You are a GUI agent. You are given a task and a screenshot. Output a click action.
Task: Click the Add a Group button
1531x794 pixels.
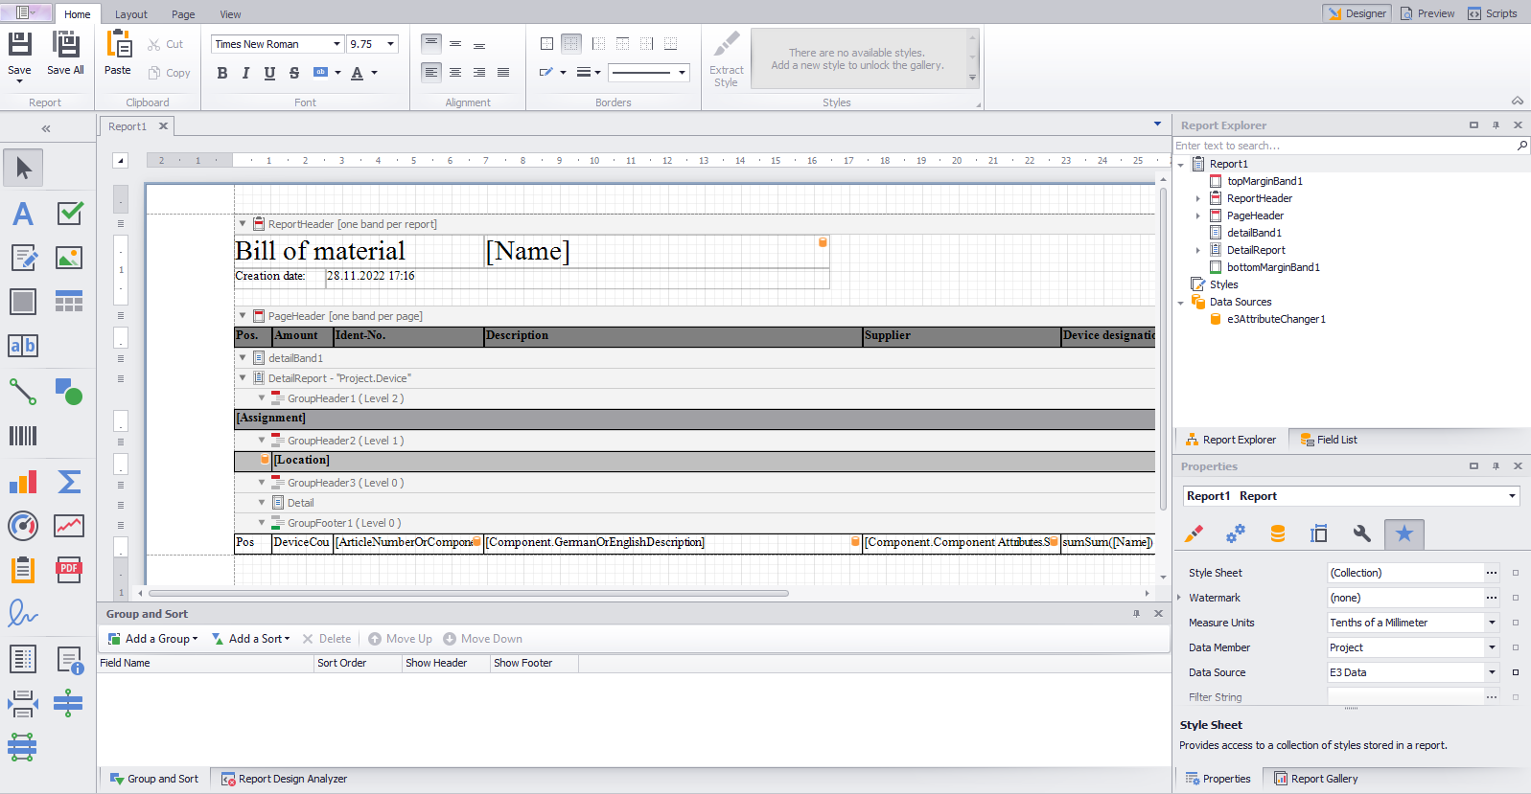(x=153, y=639)
